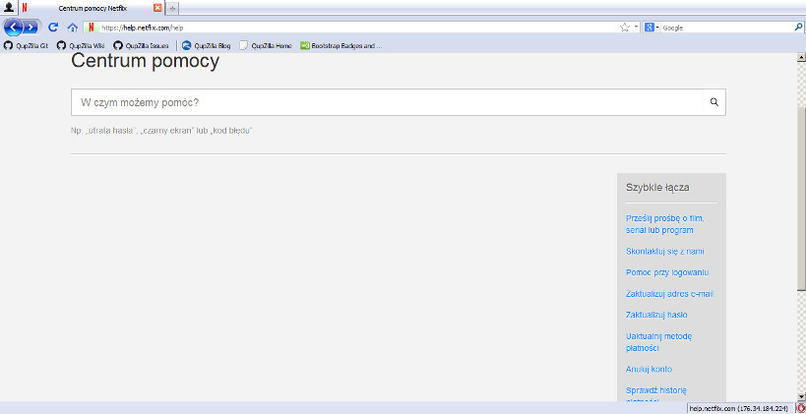This screenshot has width=806, height=414.
Task: Bookmark this page with the star icon
Action: tap(625, 28)
